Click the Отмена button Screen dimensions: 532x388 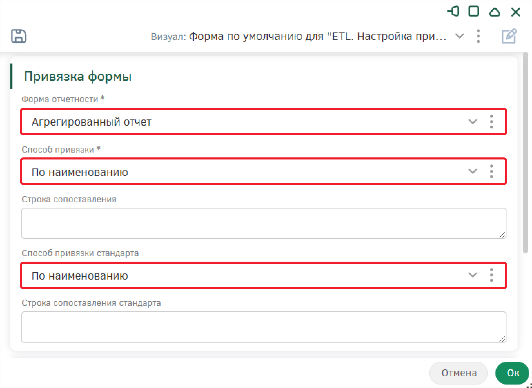pos(459,373)
